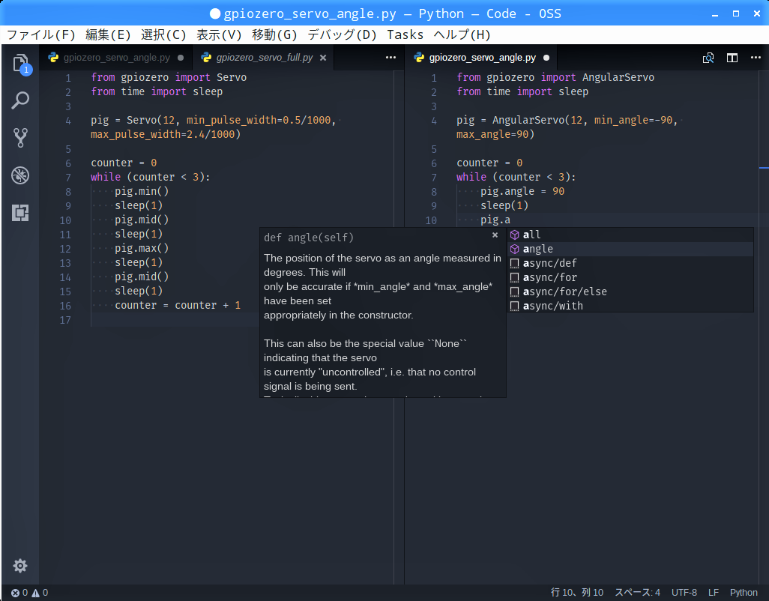The image size is (769, 601).
Task: Click Open Preview icon in right editor
Action: (x=708, y=58)
